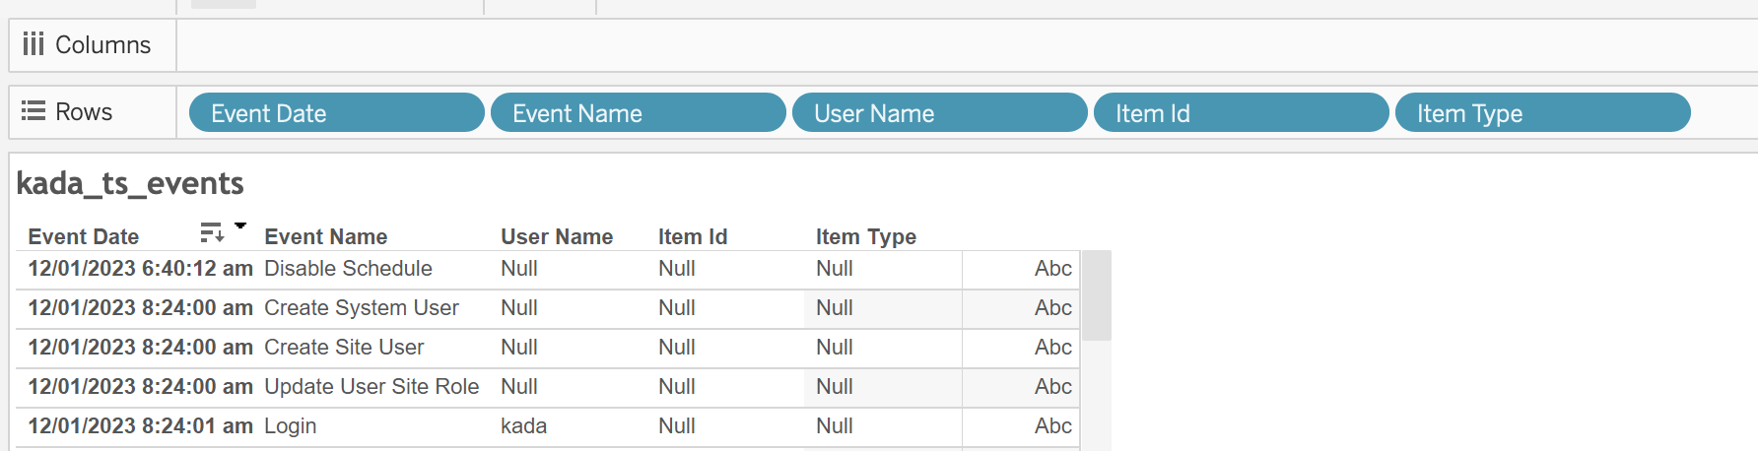Click the Item Type column header
Viewport: 1758px width, 451px height.
click(x=865, y=237)
